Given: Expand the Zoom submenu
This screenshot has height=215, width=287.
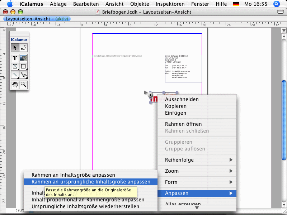Looking at the screenshot, I should point(197,171).
